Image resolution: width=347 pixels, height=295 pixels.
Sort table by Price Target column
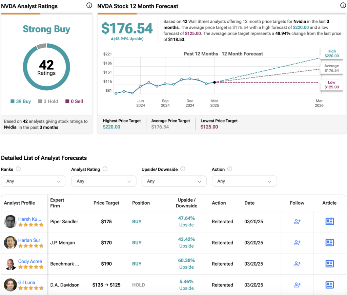coord(106,203)
